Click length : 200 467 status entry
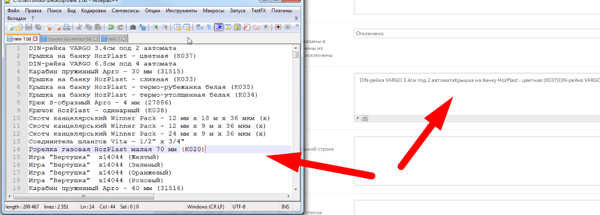Screen dimensions: 600x215 pos(22,207)
